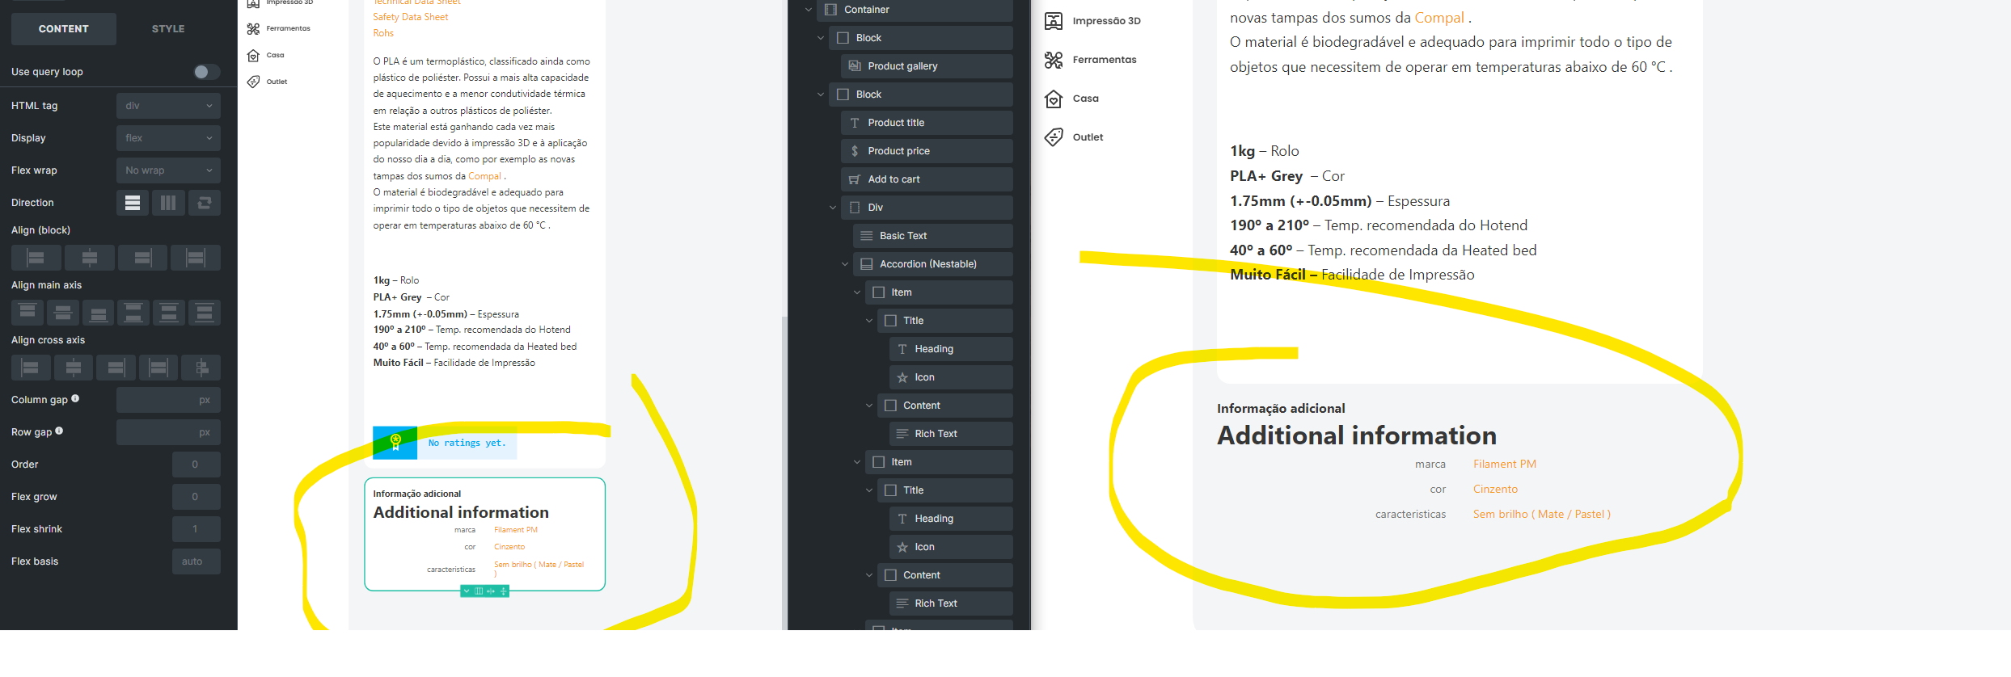Select Align cross axis stretch icon
2011x677 pixels.
coord(158,368)
